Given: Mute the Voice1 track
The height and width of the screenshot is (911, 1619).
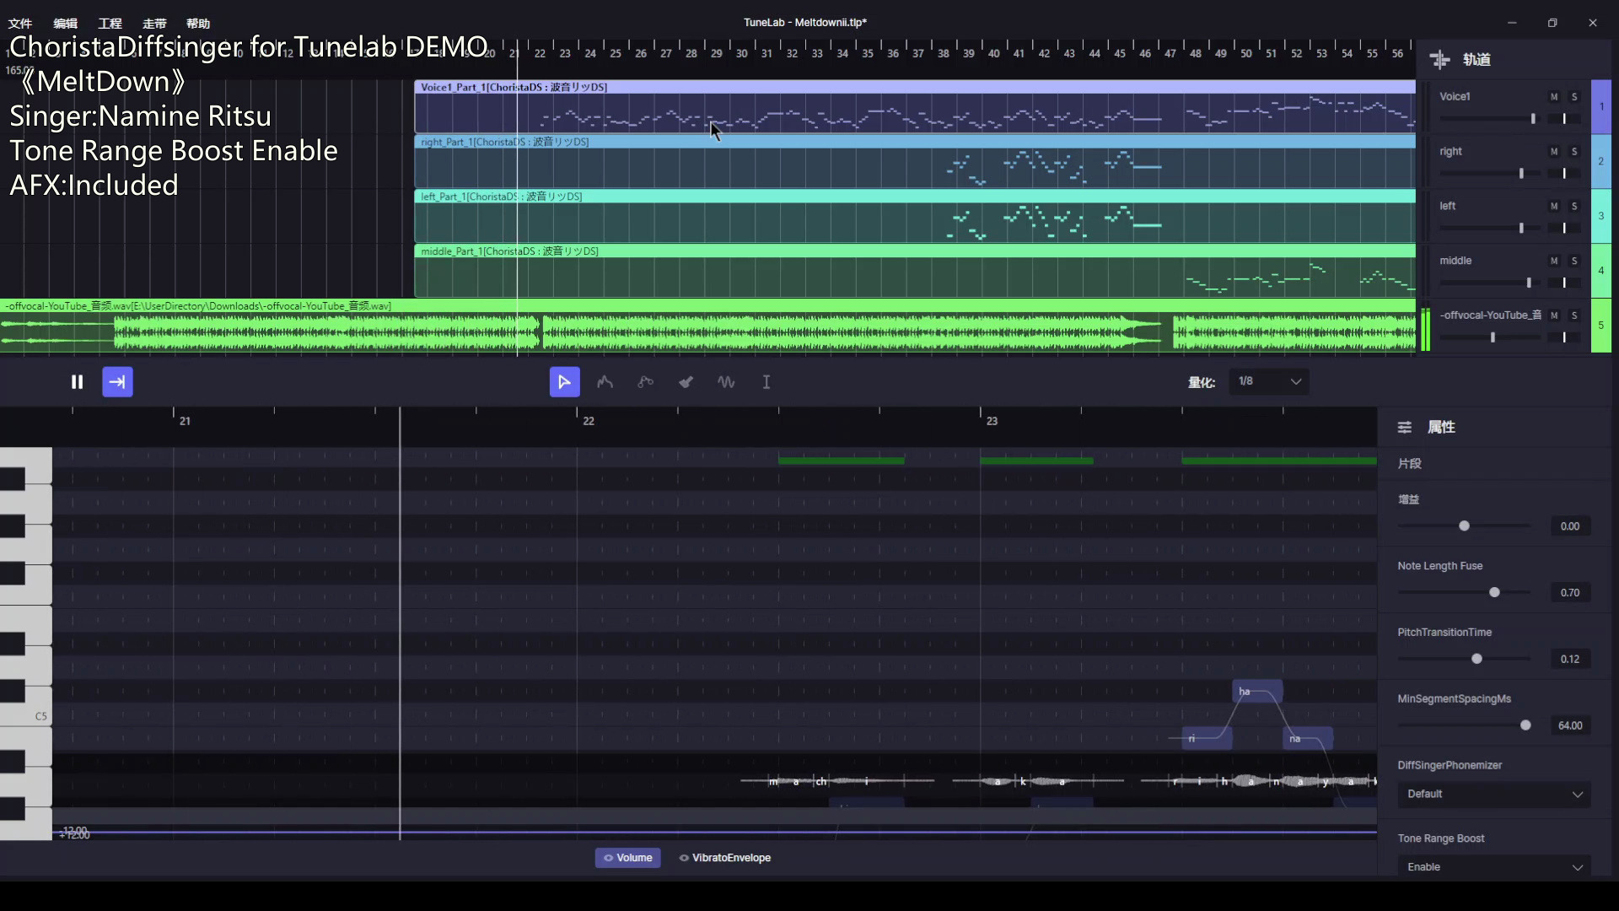Looking at the screenshot, I should coord(1553,97).
